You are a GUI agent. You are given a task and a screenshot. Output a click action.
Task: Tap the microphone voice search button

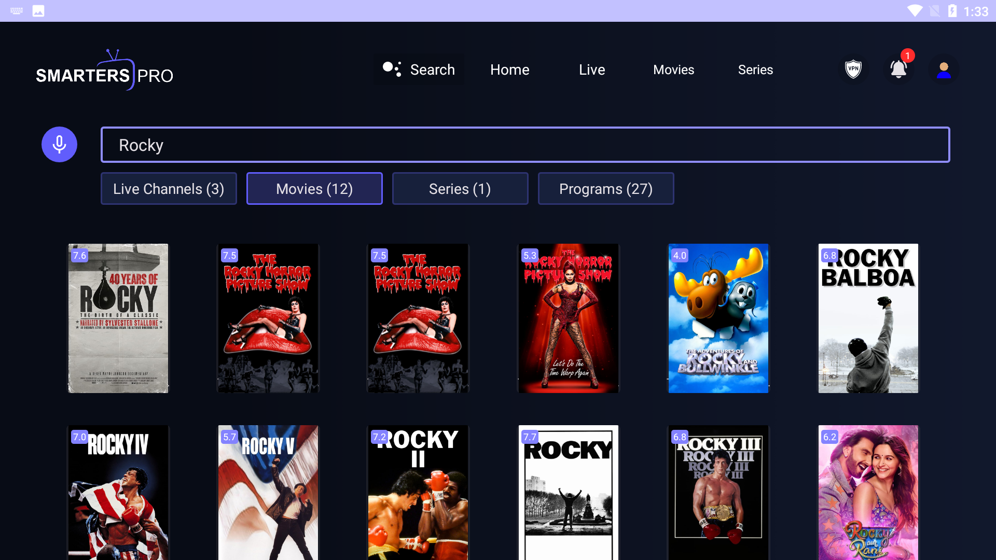[x=59, y=145]
